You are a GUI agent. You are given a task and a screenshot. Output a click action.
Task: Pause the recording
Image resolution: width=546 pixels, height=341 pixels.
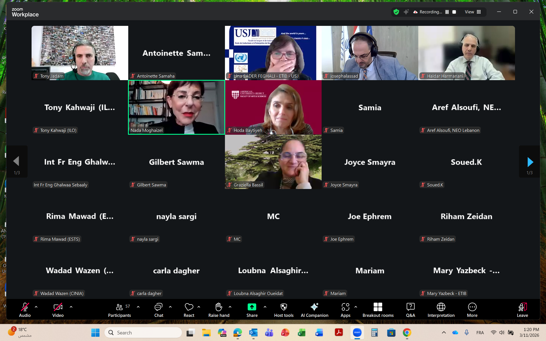pyautogui.click(x=447, y=12)
